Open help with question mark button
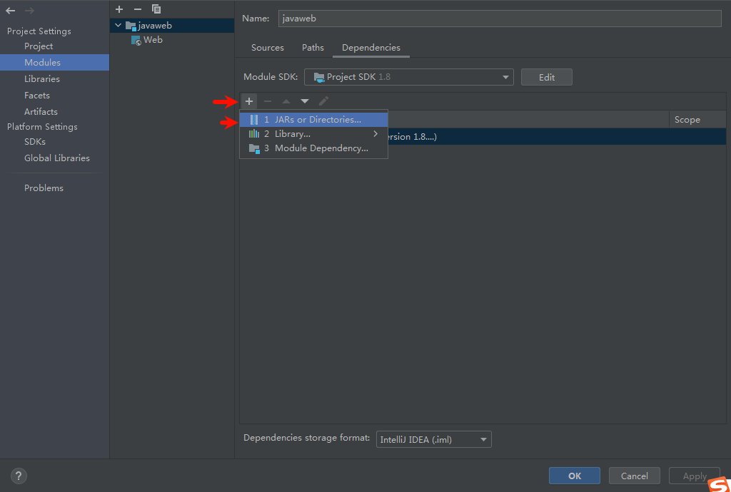731x492 pixels. pyautogui.click(x=19, y=476)
